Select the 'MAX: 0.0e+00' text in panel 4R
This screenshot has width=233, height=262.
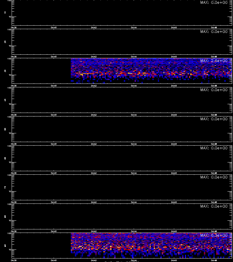click(214, 90)
